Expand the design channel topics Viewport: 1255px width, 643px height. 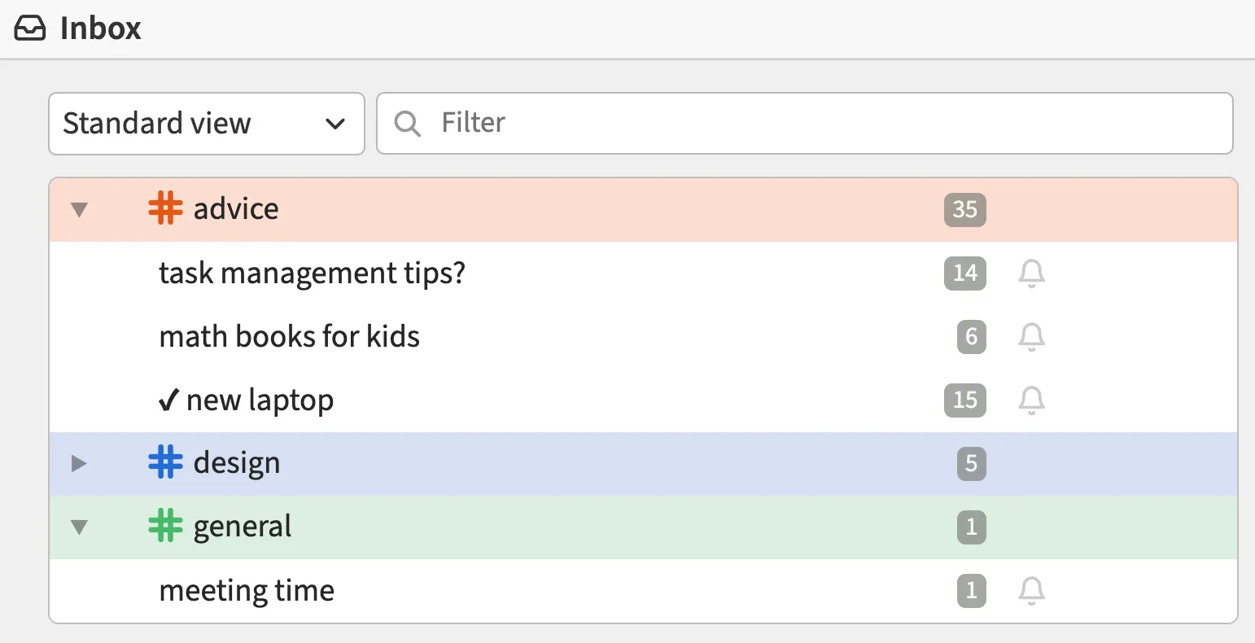tap(79, 464)
